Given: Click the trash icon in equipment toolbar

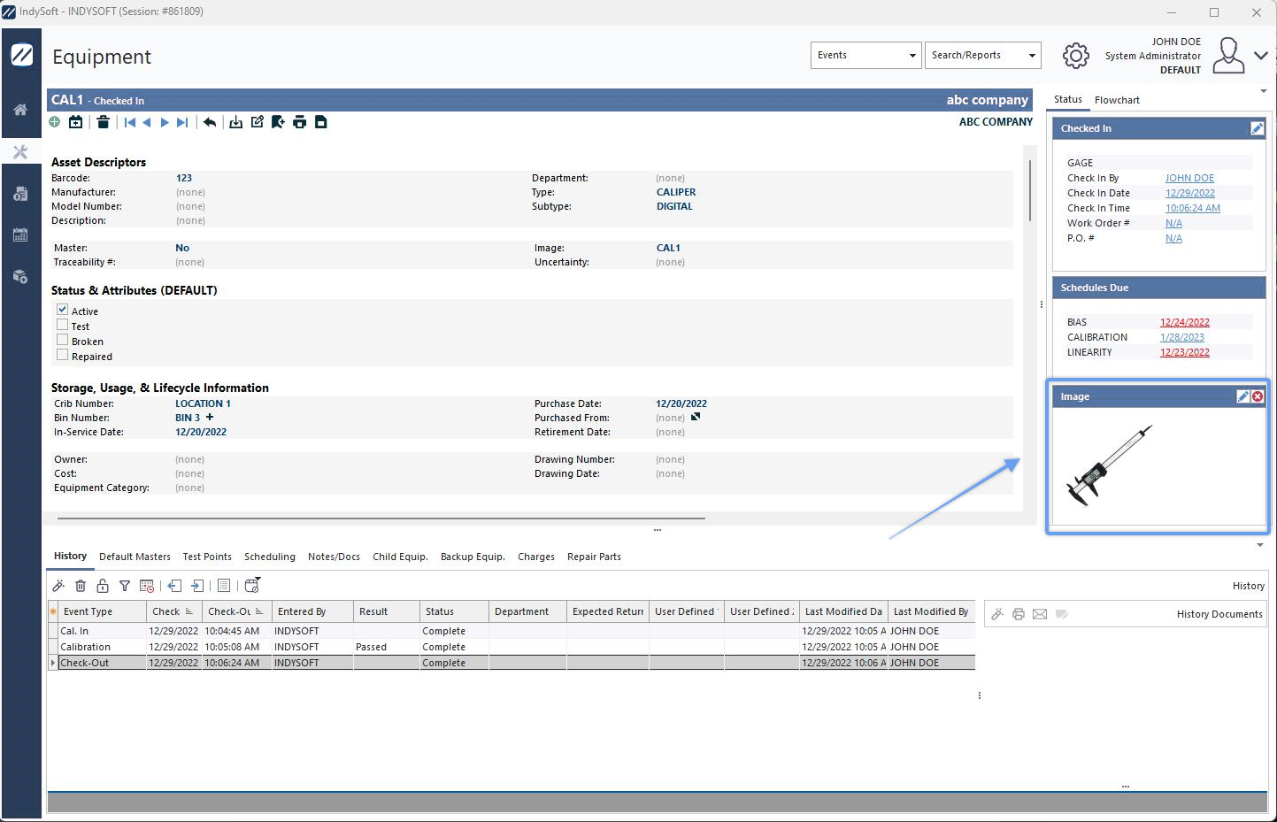Looking at the screenshot, I should (x=103, y=122).
